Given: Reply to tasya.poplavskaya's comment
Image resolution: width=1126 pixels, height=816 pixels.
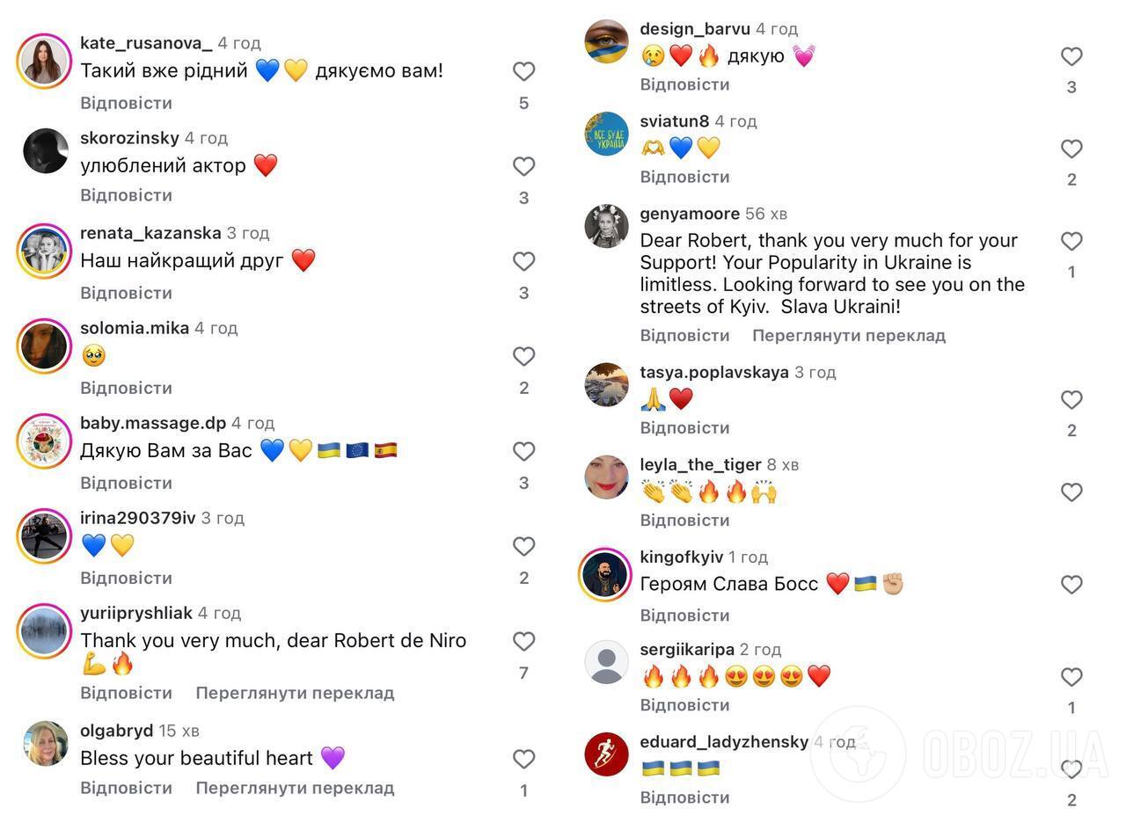Looking at the screenshot, I should pyautogui.click(x=684, y=428).
